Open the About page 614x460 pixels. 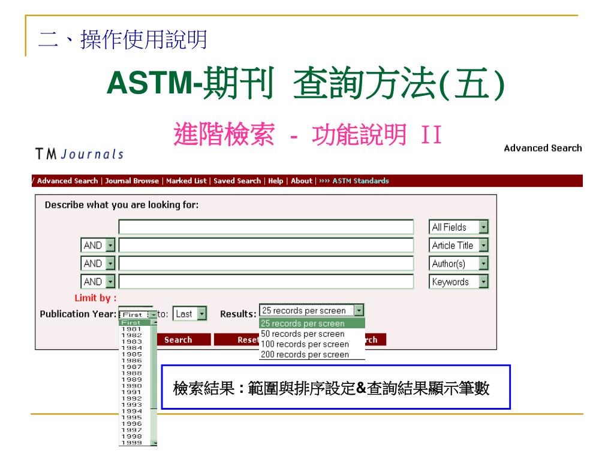302,181
